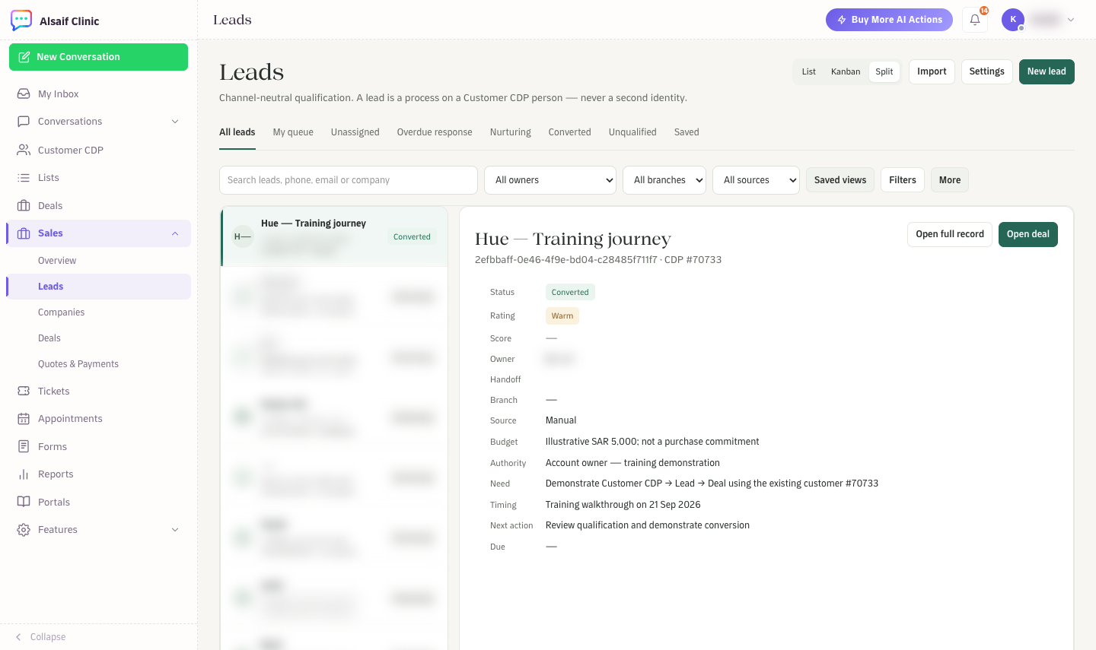Viewport: 1096px width, 650px height.
Task: Click Buy More AI Actions
Action: pyautogui.click(x=889, y=20)
